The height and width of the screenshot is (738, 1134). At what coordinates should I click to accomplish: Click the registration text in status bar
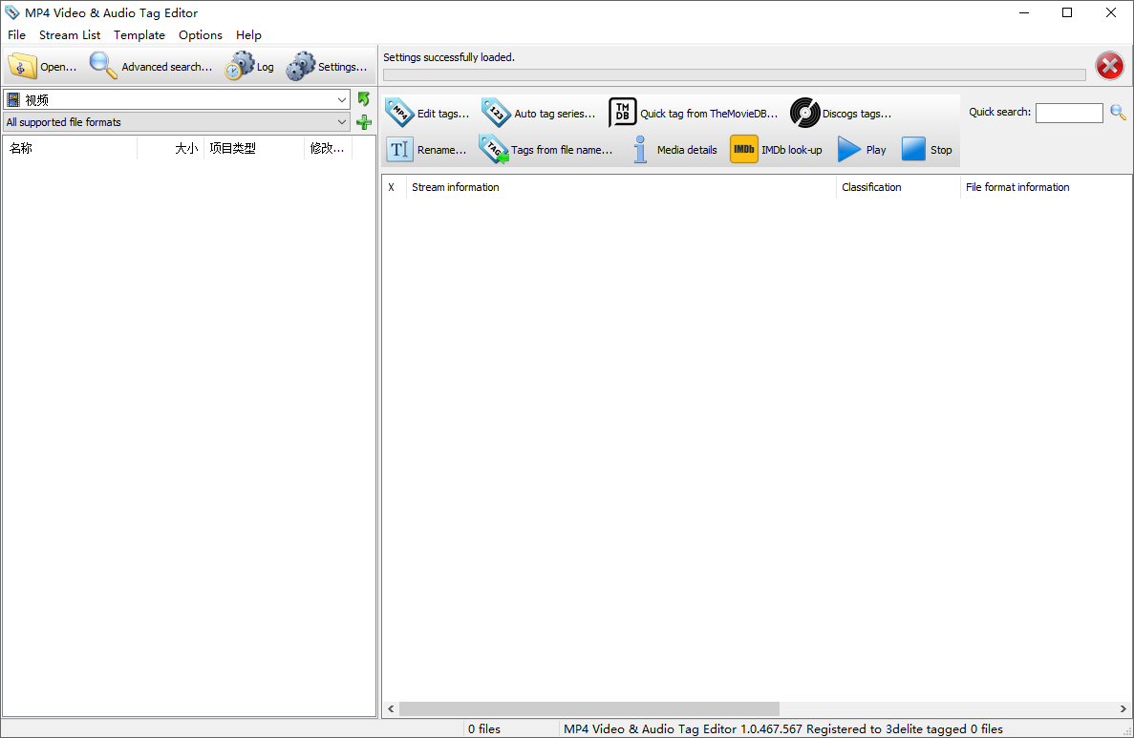(783, 728)
